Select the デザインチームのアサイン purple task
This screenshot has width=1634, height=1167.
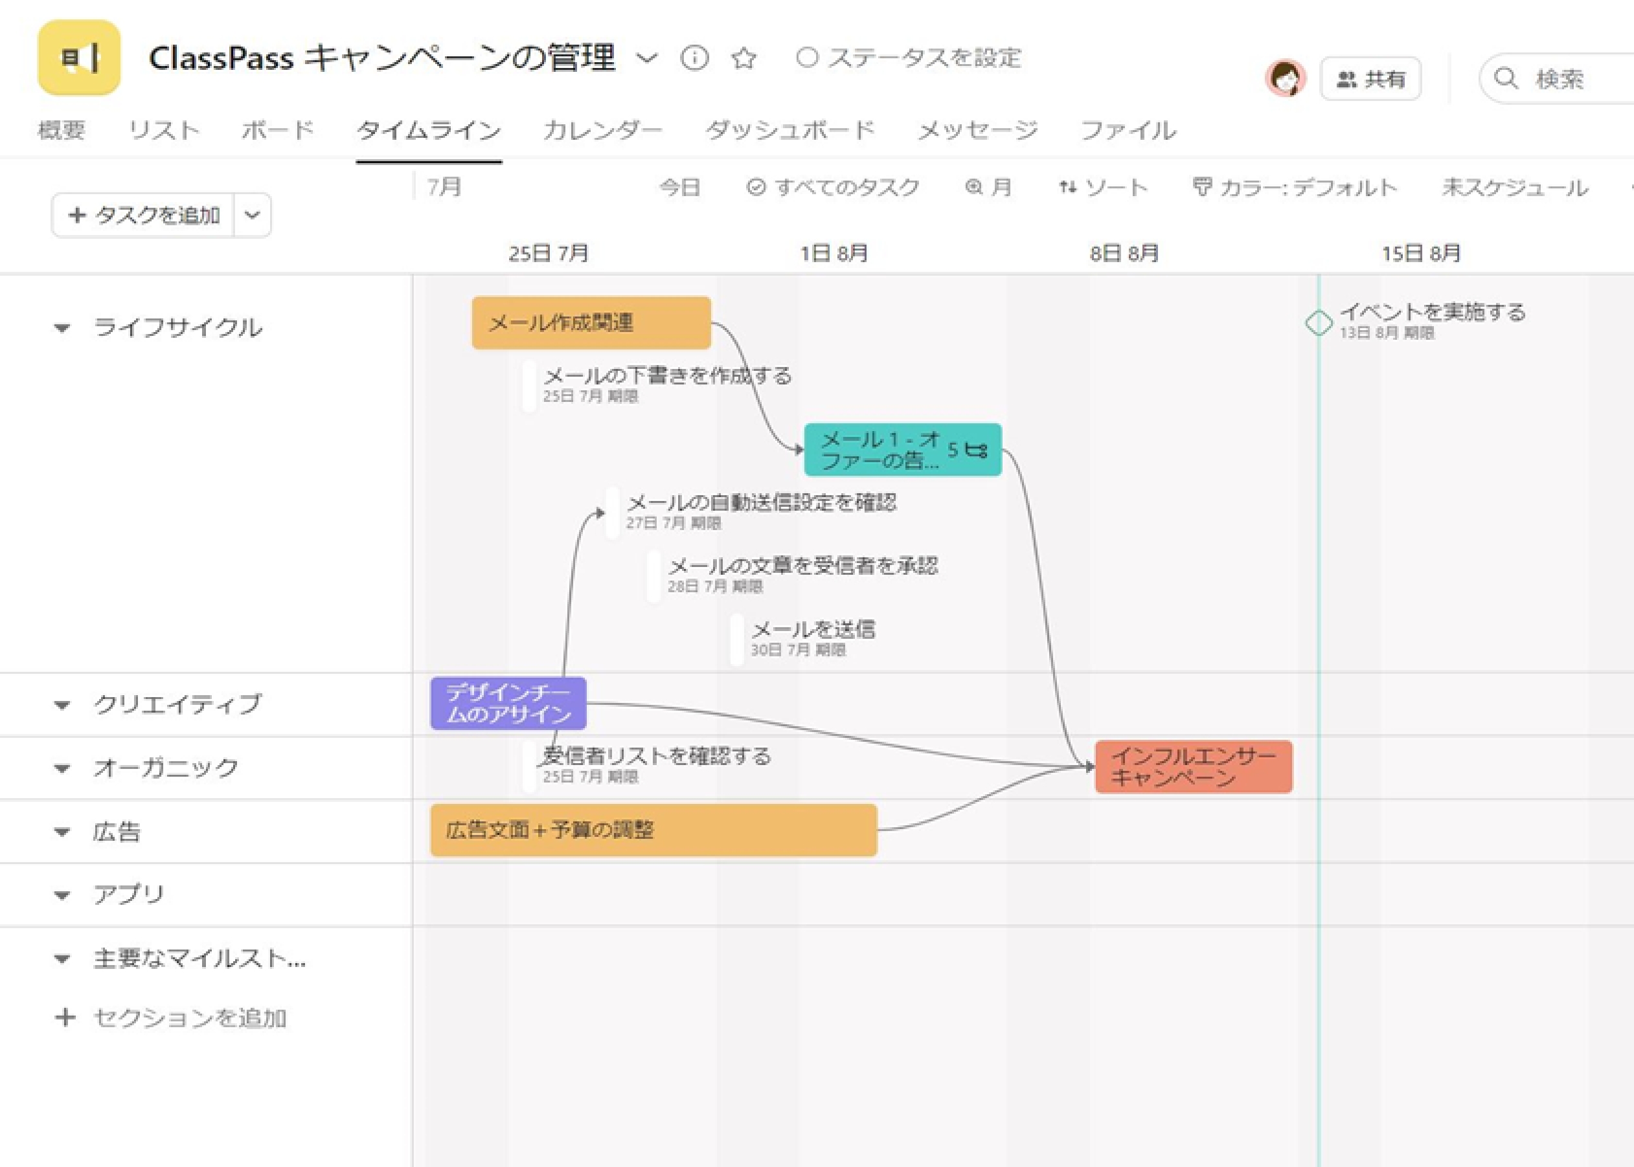point(508,704)
